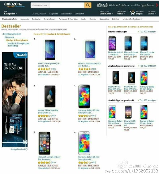159x174 pixels.
Task: Click star rating of Huawei P8 lite
Action: [44, 116]
